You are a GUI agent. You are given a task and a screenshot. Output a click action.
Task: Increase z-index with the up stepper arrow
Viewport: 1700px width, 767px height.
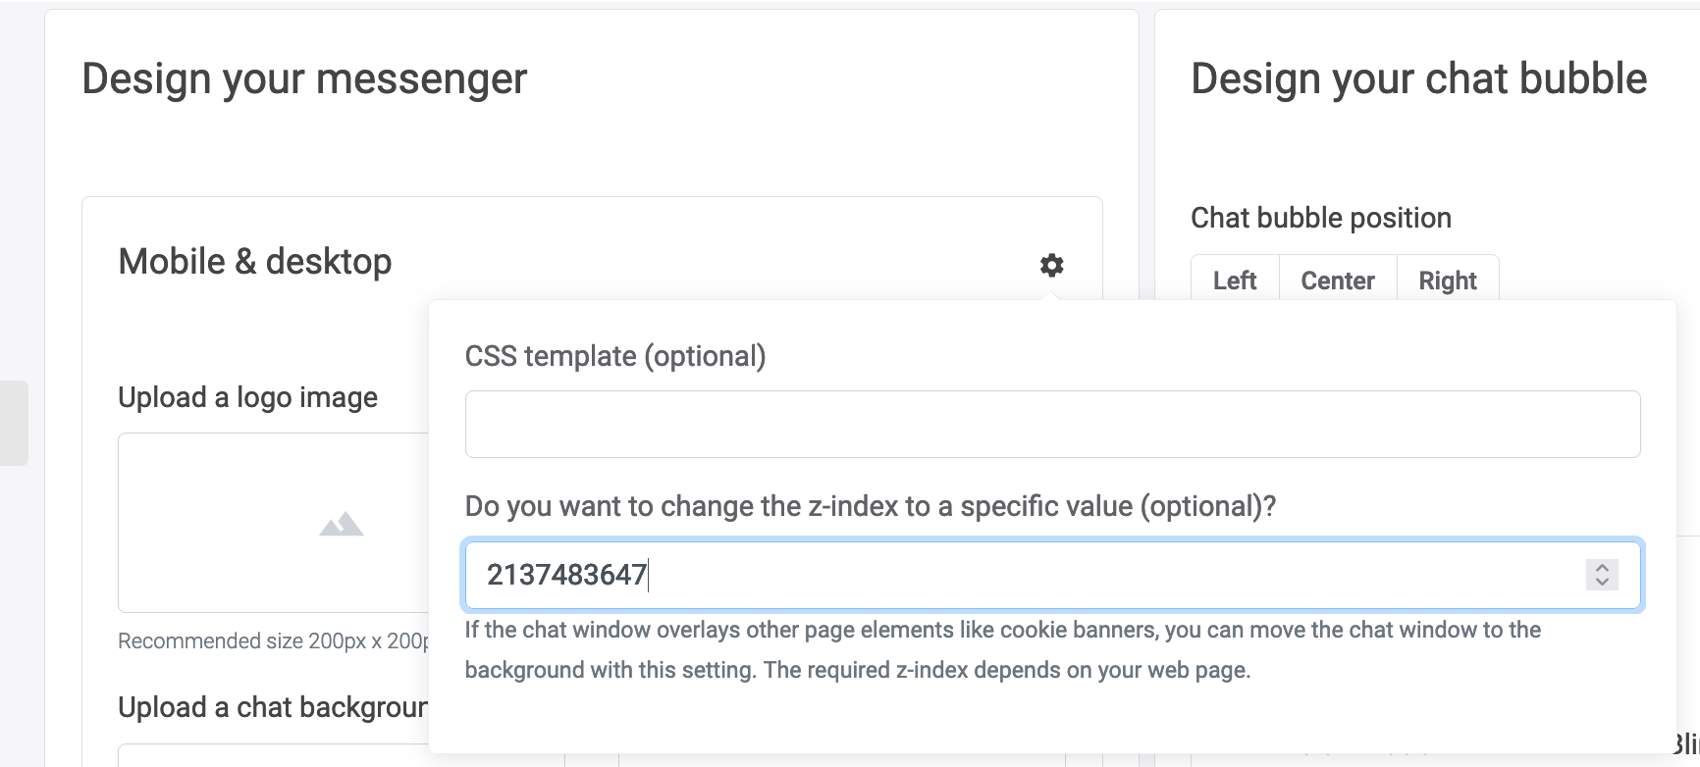click(x=1602, y=567)
